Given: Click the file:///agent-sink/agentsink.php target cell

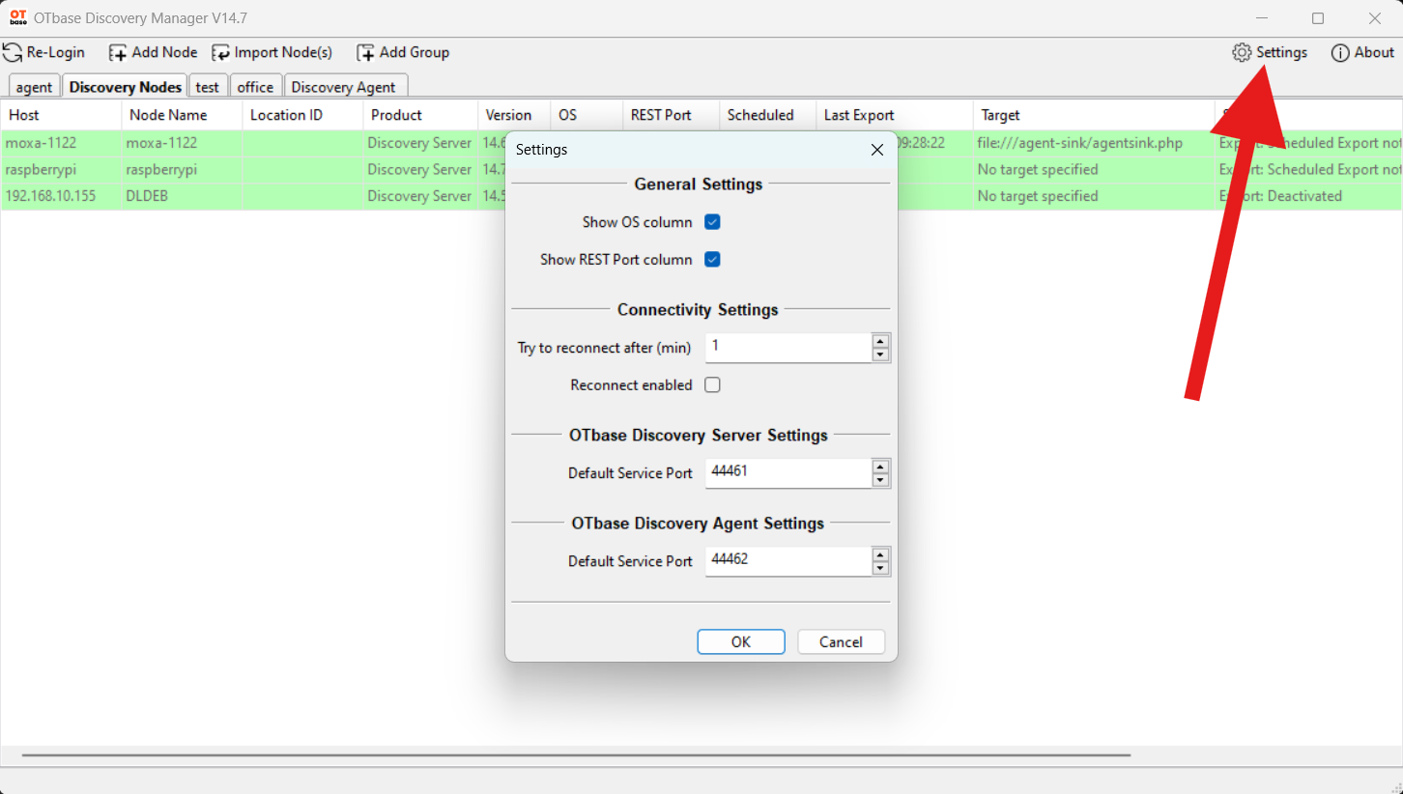Looking at the screenshot, I should [x=1094, y=143].
